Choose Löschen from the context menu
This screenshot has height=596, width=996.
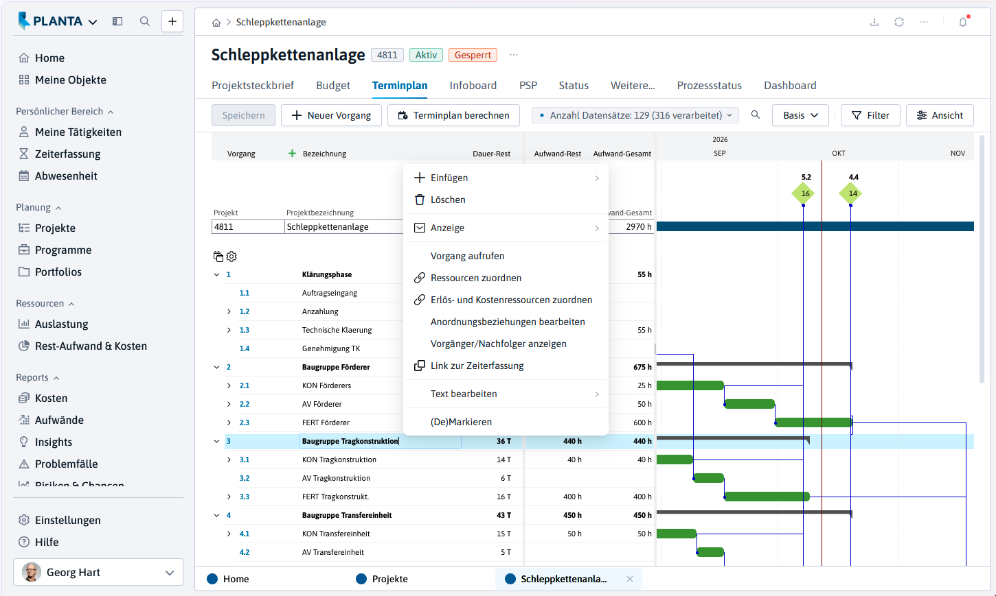coord(448,200)
